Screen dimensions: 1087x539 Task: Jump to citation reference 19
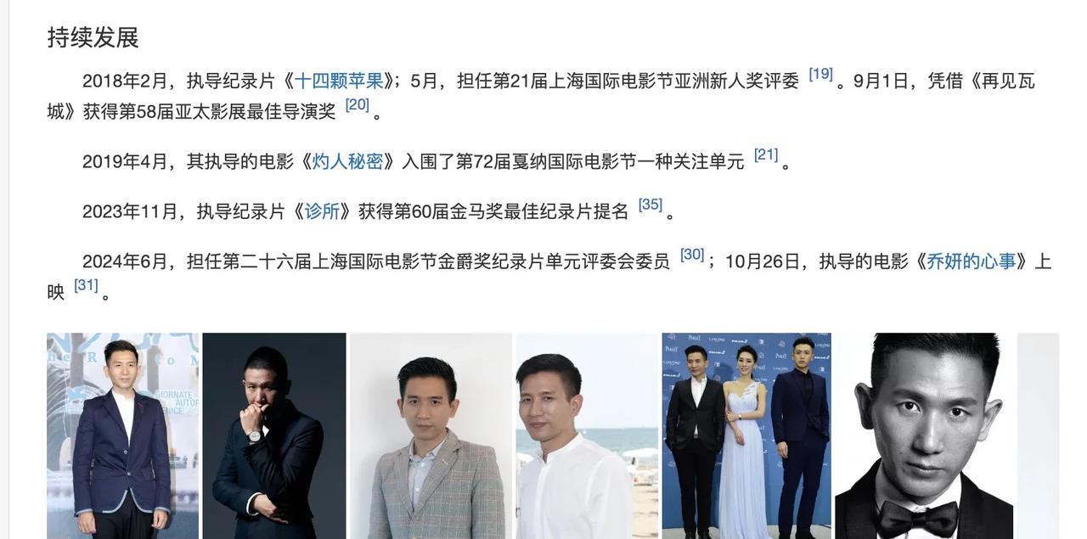pos(820,74)
